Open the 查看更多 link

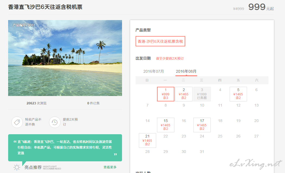[110, 167]
